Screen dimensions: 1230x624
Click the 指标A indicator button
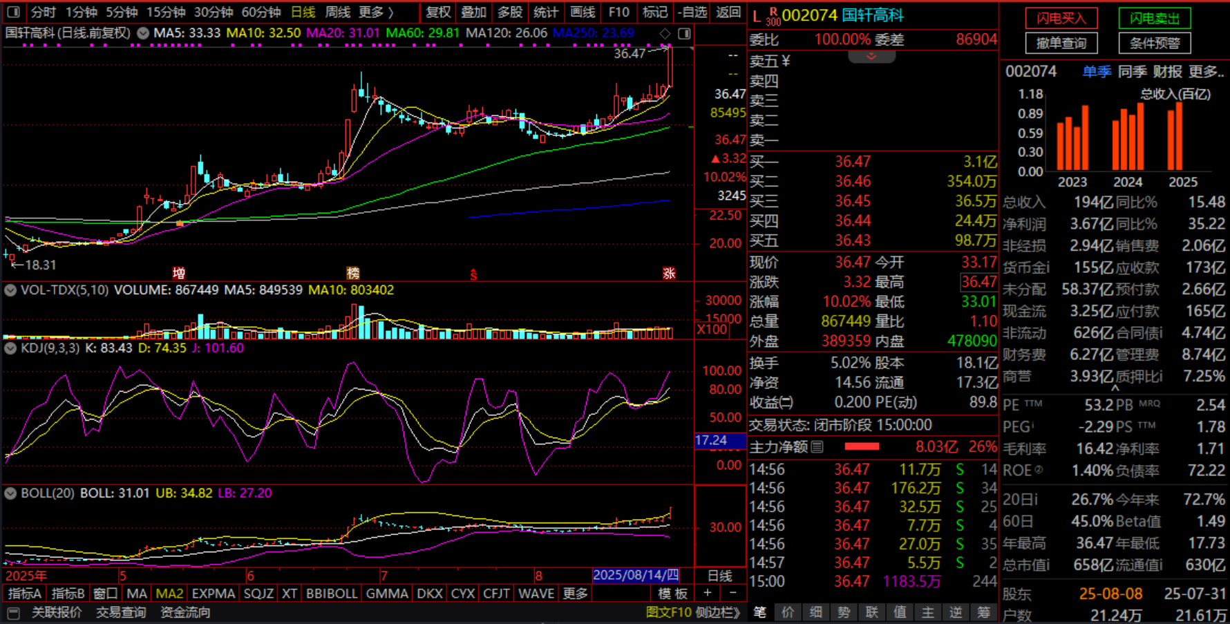click(x=25, y=594)
